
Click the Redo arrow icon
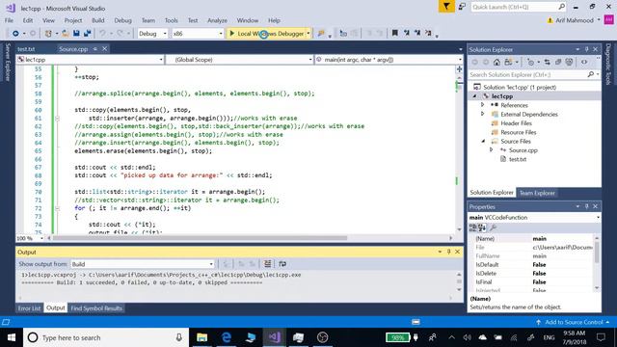[120, 34]
